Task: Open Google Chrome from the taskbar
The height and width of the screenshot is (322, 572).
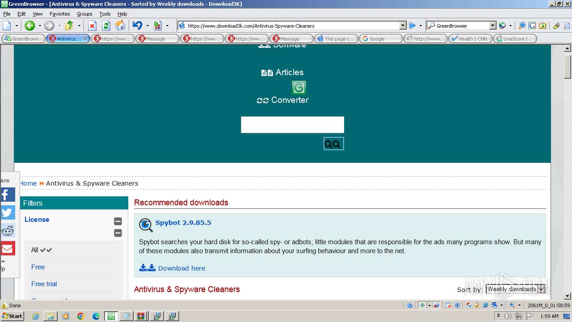Action: pos(81,316)
